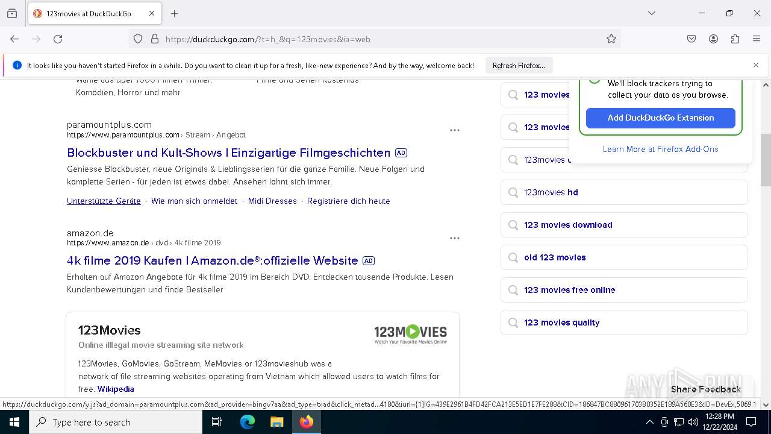Image resolution: width=771 pixels, height=434 pixels.
Task: Close the 123movies at DuckDuckGo tab
Action: click(x=152, y=13)
